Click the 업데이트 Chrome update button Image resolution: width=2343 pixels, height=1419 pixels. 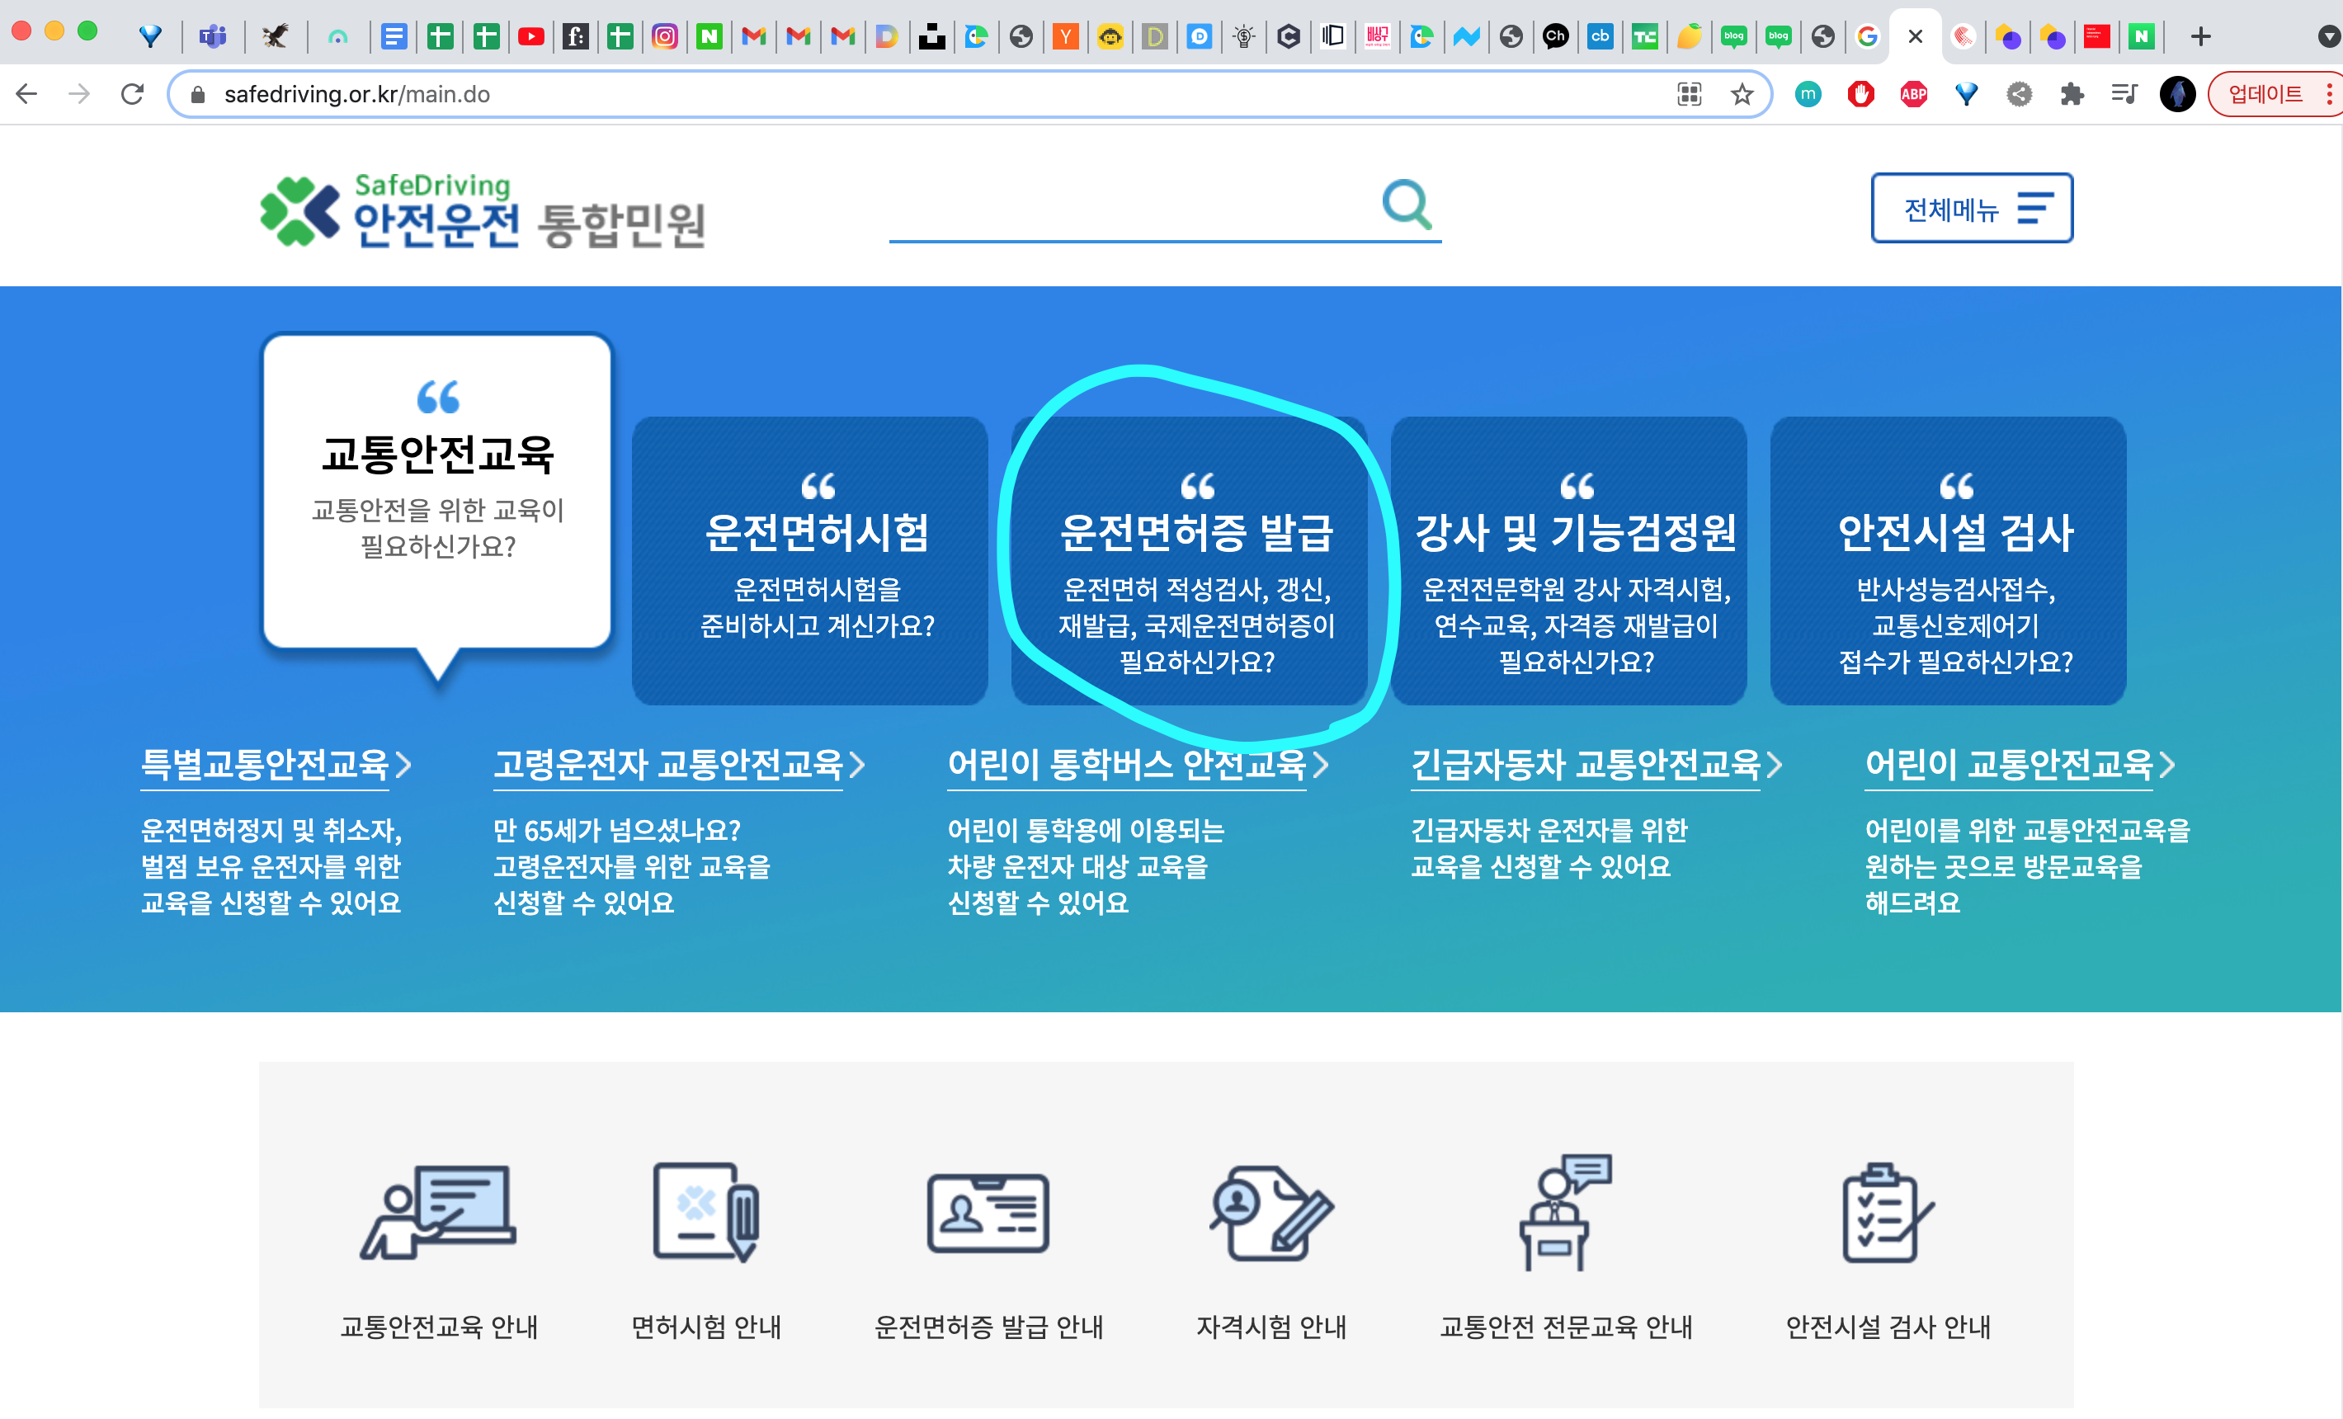[x=2265, y=94]
